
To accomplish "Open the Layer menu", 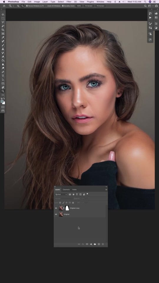I will [x=45, y=2].
